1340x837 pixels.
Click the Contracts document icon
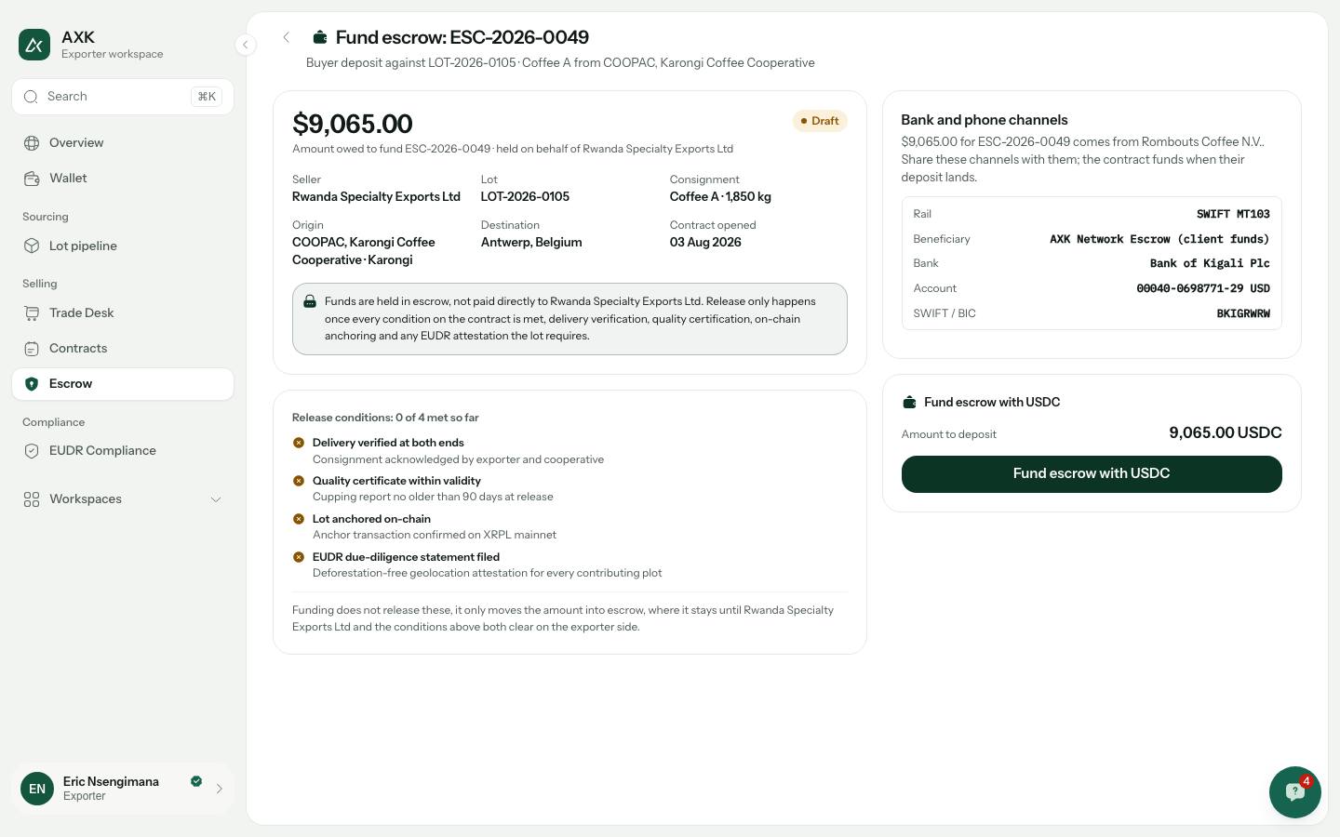click(32, 349)
